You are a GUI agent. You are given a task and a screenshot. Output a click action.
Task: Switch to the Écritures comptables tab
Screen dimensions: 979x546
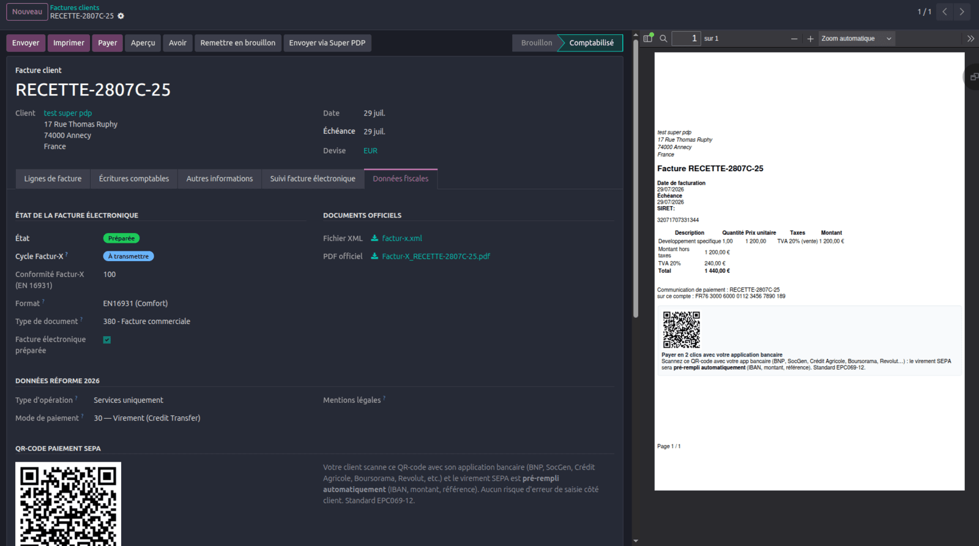[134, 179]
